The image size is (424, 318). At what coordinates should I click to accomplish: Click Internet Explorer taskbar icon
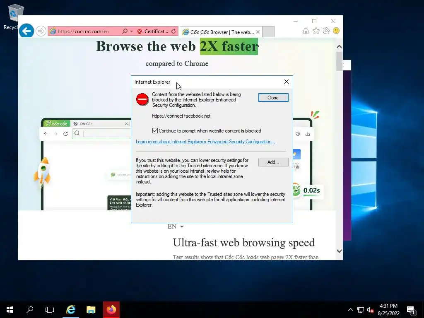coord(71,310)
